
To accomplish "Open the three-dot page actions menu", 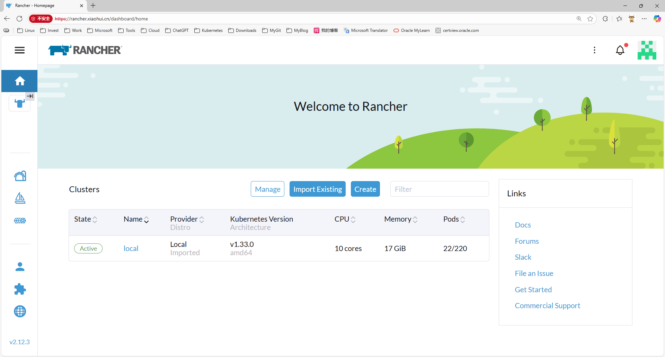I will [594, 50].
